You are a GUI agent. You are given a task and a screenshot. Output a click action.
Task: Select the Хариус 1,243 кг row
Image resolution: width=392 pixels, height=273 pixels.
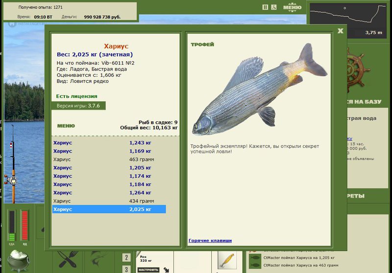[x=109, y=143]
